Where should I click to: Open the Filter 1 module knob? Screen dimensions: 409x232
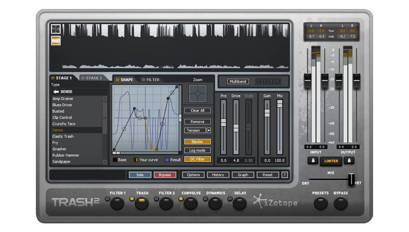[x=117, y=203]
